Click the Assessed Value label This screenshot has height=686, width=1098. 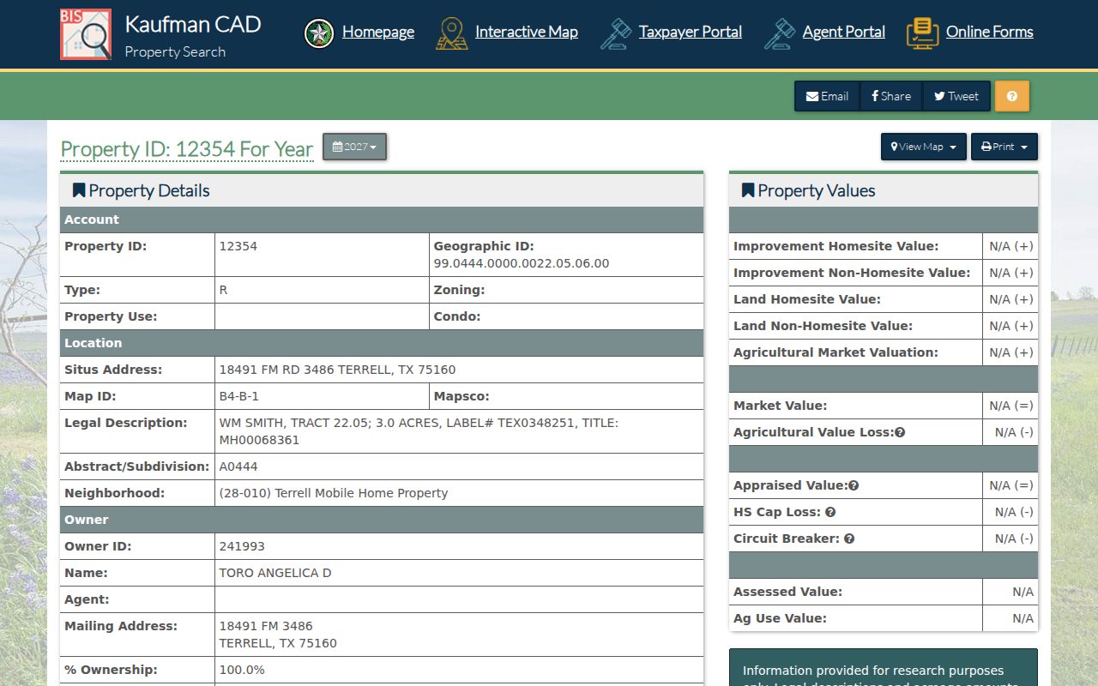point(787,592)
